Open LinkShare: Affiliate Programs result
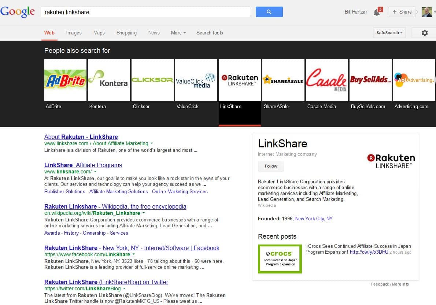The image size is (436, 305). (x=83, y=165)
